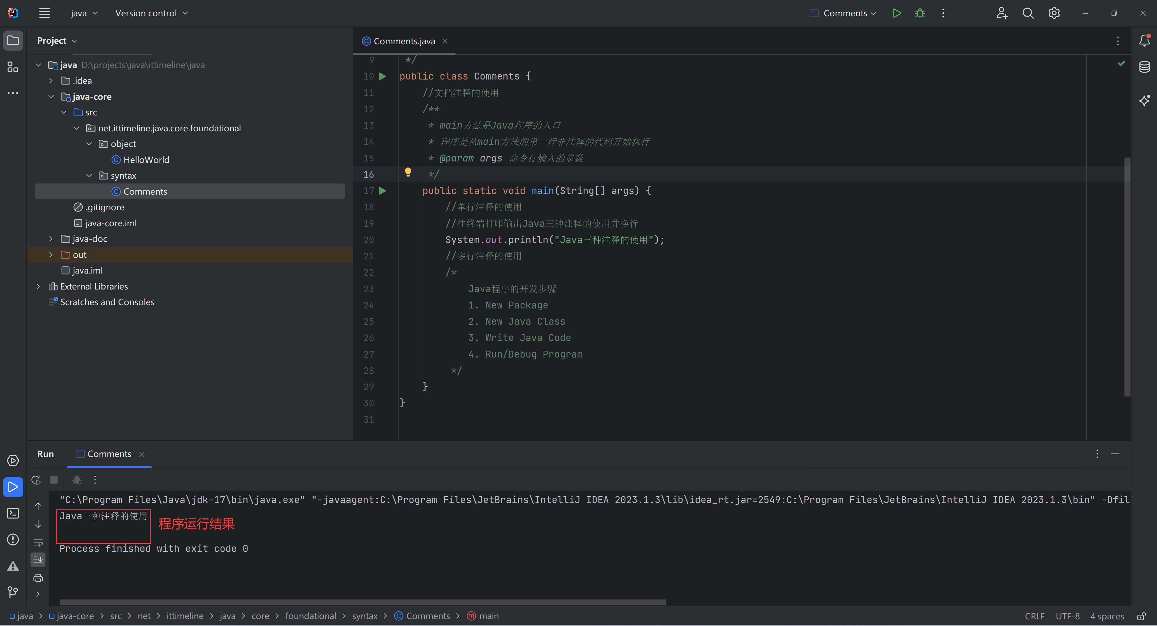The width and height of the screenshot is (1157, 626).
Task: Collapse the src folder
Action: pyautogui.click(x=64, y=112)
